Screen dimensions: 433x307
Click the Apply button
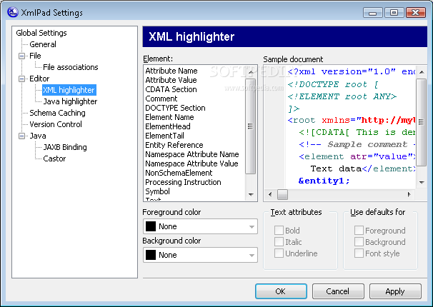(395, 291)
